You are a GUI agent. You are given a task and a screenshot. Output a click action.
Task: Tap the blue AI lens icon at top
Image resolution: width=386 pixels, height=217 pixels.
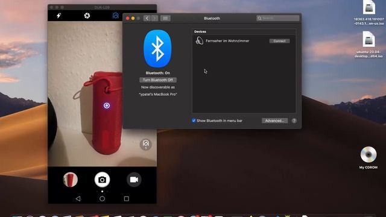pos(115,16)
